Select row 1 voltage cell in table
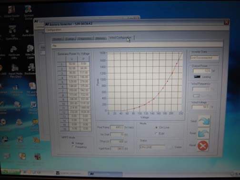Screen dimensions: 240x180 click(x=72, y=64)
